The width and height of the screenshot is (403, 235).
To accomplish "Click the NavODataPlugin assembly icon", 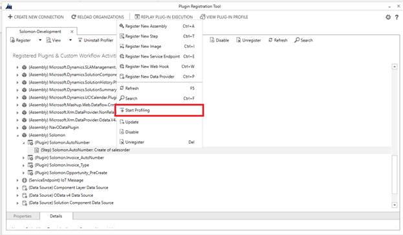I will tap(25, 128).
